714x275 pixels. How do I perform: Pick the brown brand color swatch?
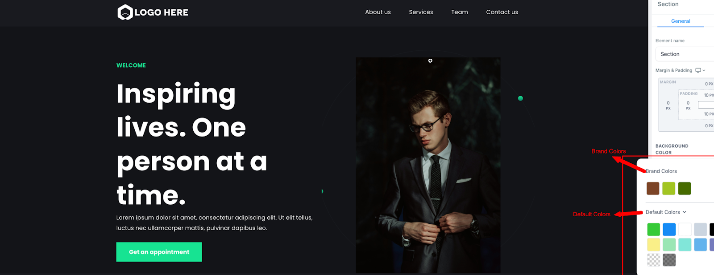click(653, 188)
